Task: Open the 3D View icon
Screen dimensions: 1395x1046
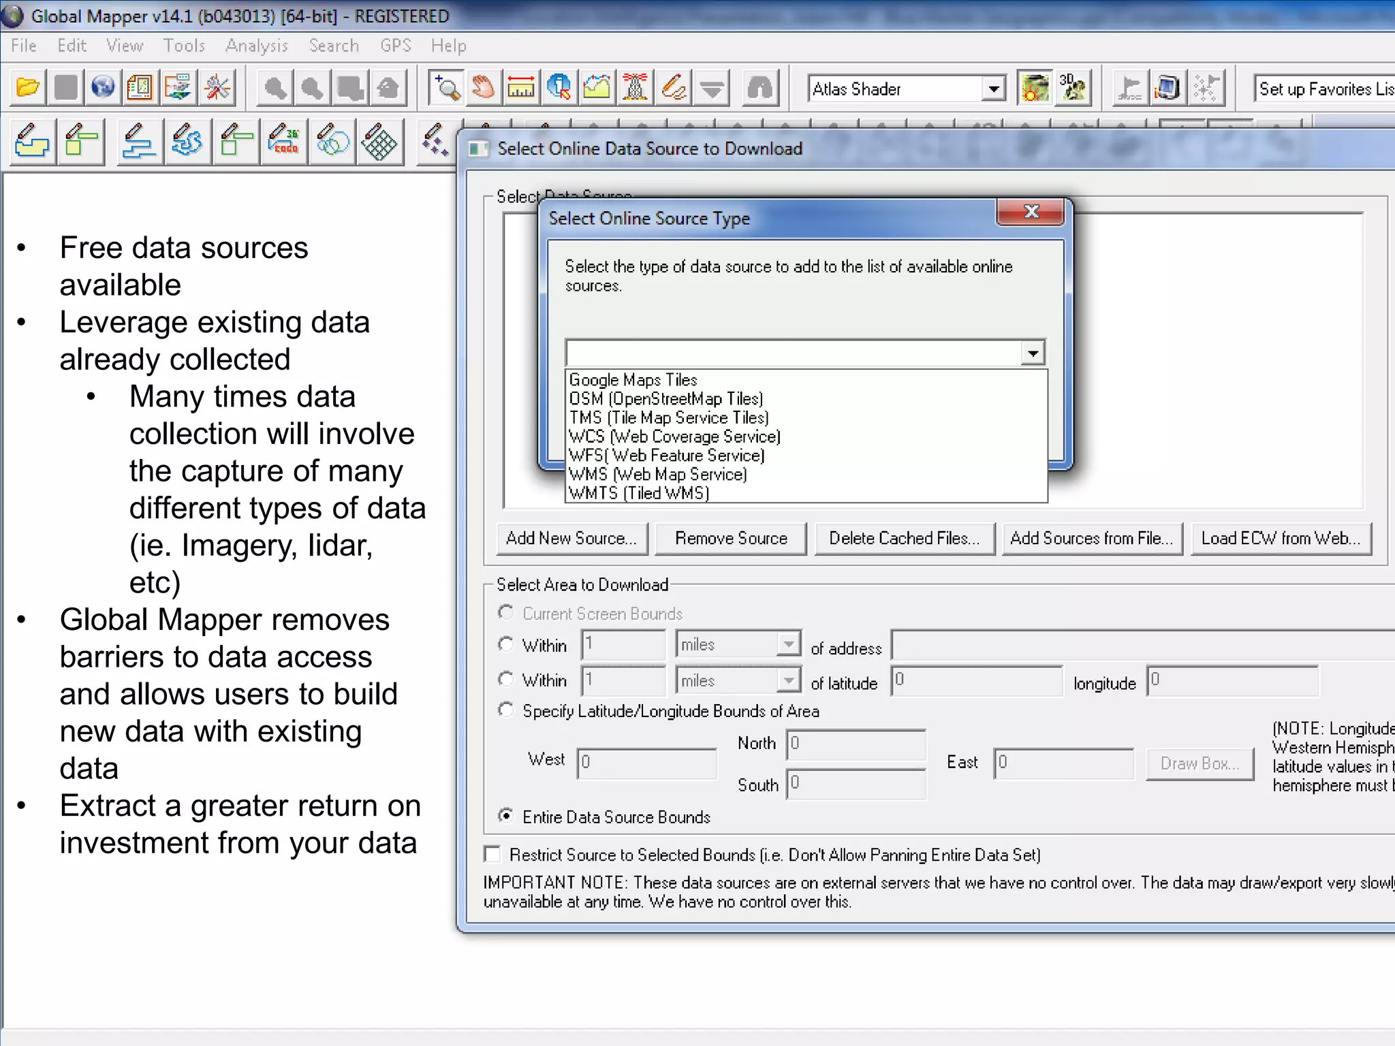Action: pos(1073,88)
